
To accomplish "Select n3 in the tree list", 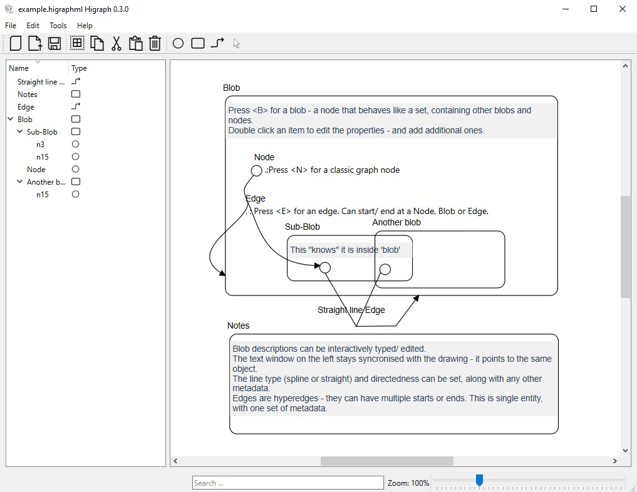I will pos(40,145).
